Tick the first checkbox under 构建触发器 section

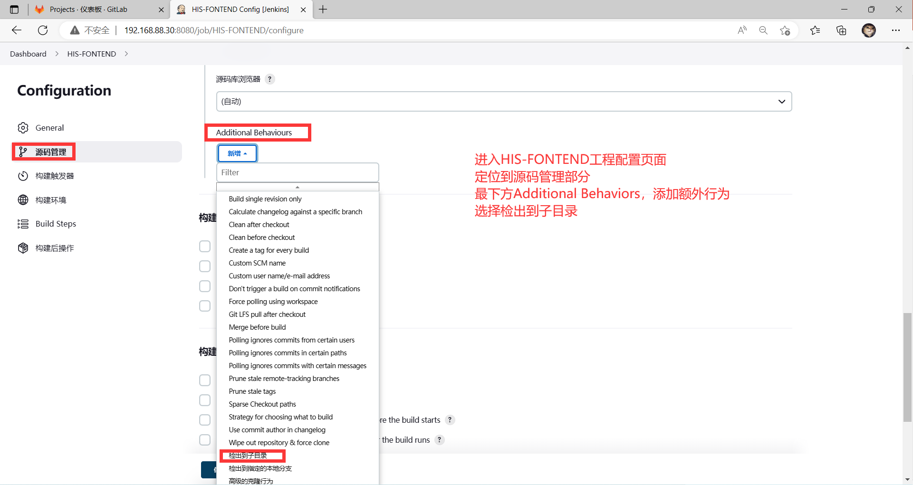coord(205,247)
